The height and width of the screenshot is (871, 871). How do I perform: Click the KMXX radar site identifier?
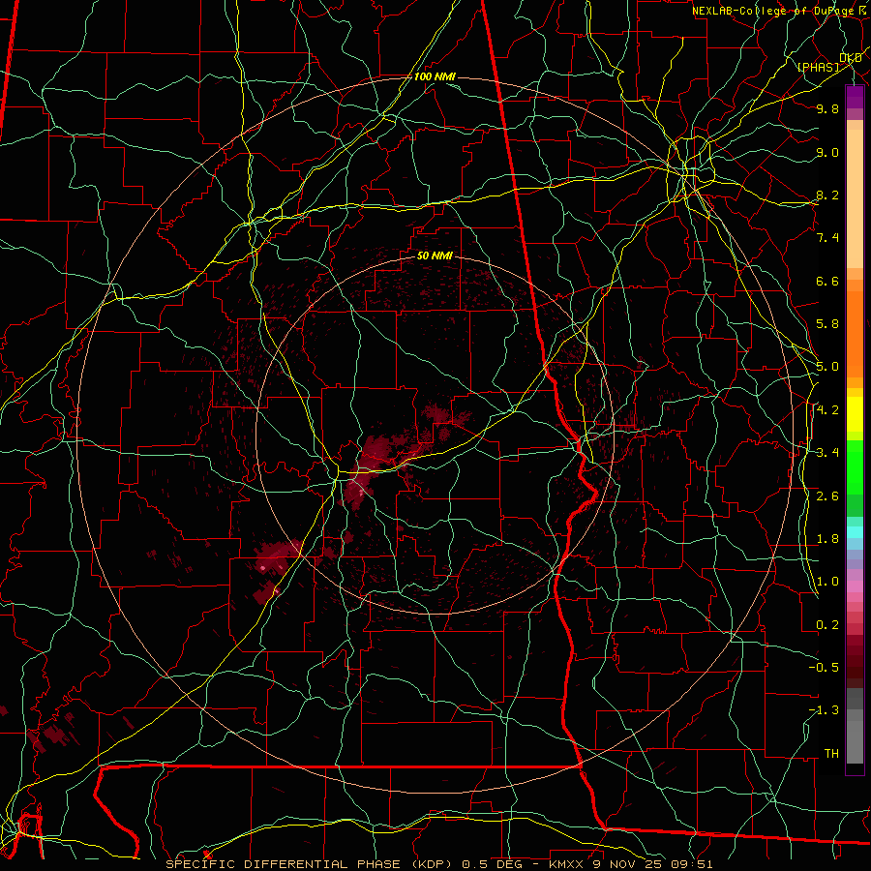(566, 864)
